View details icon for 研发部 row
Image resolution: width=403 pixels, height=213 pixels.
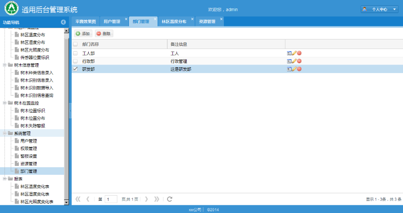point(289,69)
